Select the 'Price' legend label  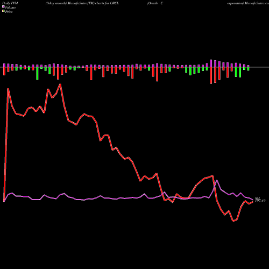click(x=9, y=12)
